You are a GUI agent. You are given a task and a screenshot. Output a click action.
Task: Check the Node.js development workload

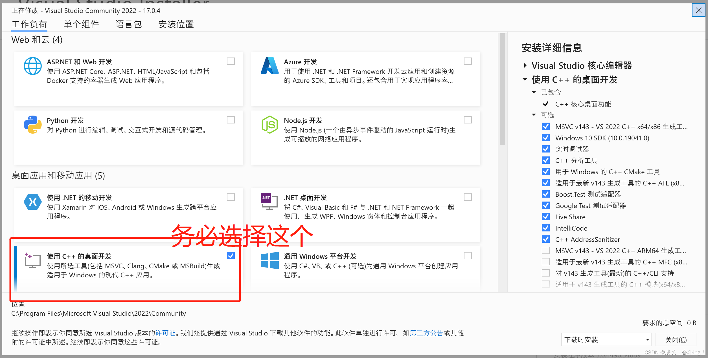468,120
